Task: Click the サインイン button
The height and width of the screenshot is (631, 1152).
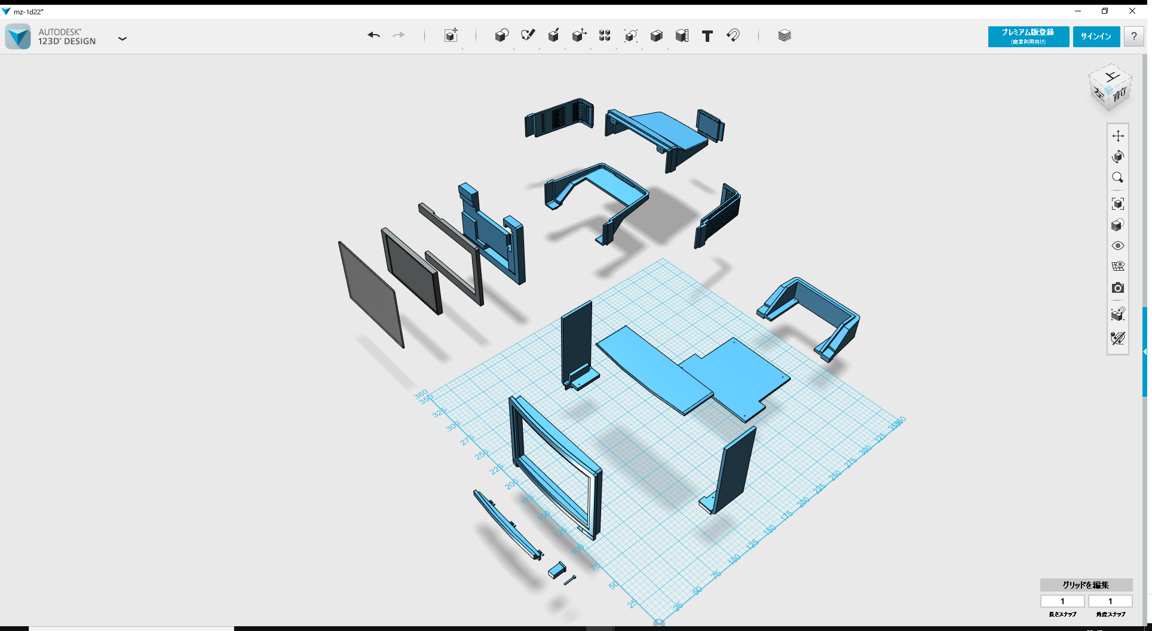Action: pyautogui.click(x=1096, y=36)
